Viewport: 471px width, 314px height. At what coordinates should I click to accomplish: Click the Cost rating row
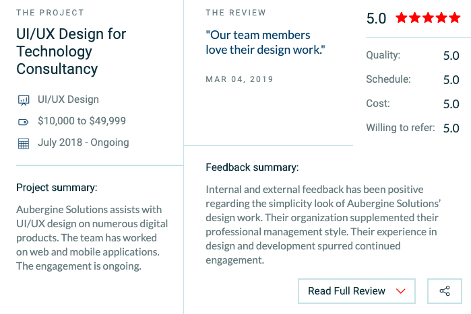click(412, 104)
